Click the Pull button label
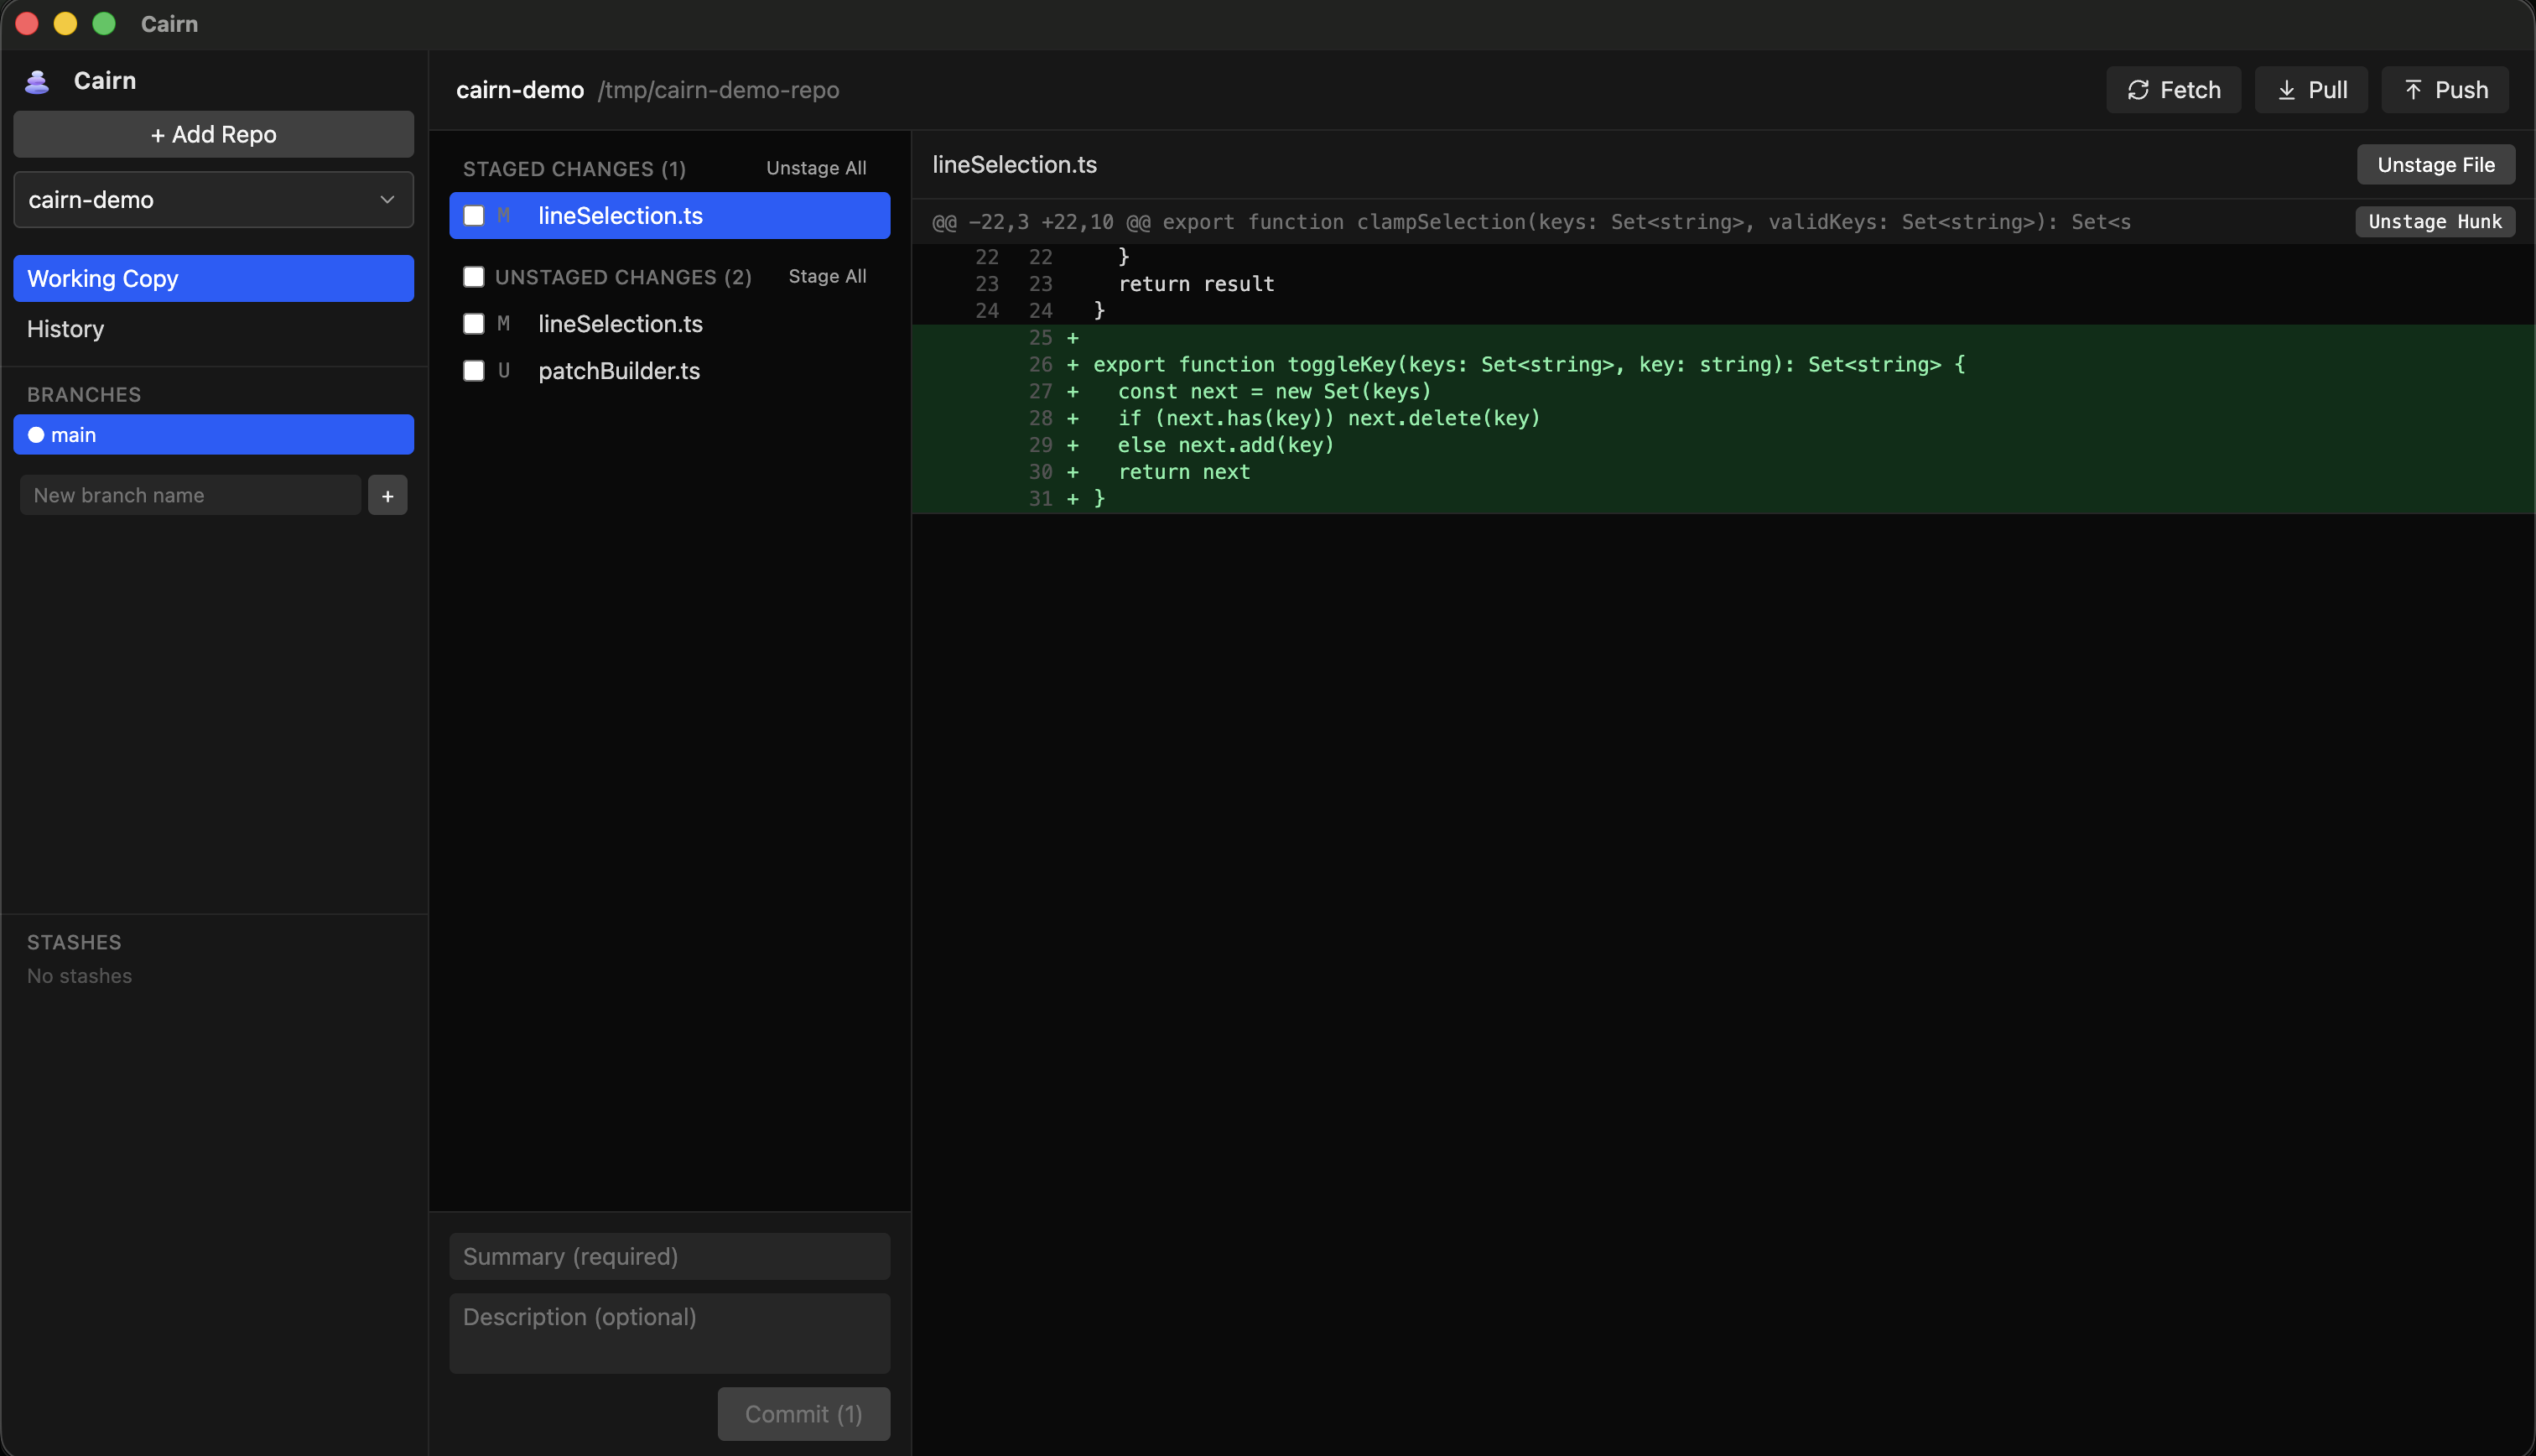This screenshot has height=1456, width=2536. (2327, 90)
